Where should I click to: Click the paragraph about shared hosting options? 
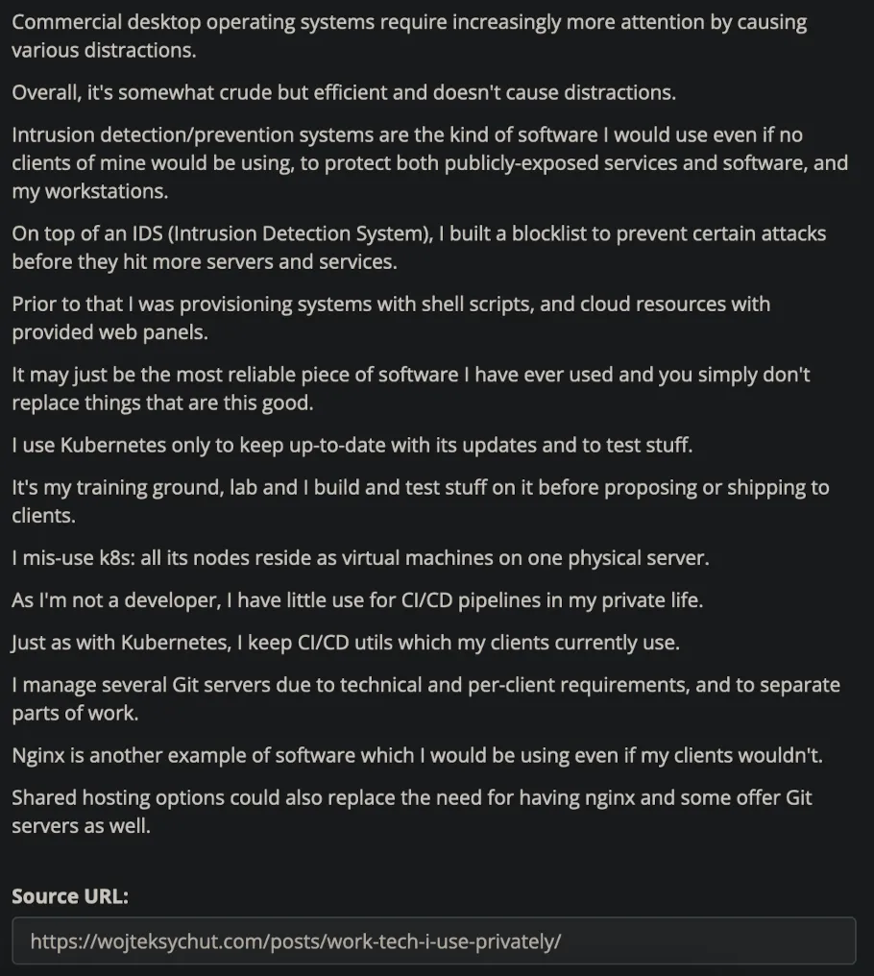(x=411, y=812)
